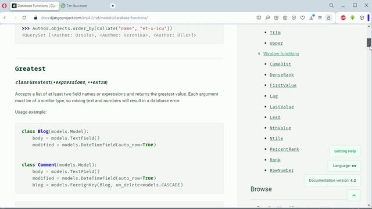Take a snapshot with camera icon
Viewport: 372px width, 209px height.
285,18
